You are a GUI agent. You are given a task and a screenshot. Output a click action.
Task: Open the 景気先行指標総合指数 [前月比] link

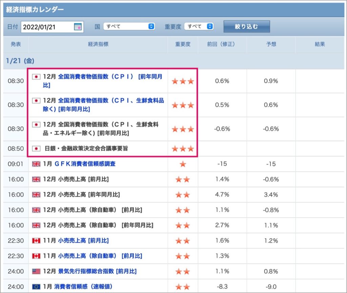(97, 271)
